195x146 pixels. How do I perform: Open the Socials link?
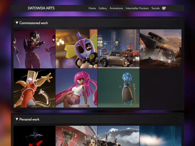(x=155, y=8)
